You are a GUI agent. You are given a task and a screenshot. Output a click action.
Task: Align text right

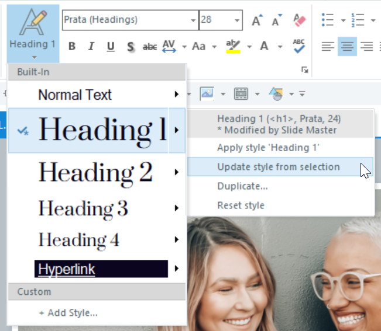tap(367, 46)
